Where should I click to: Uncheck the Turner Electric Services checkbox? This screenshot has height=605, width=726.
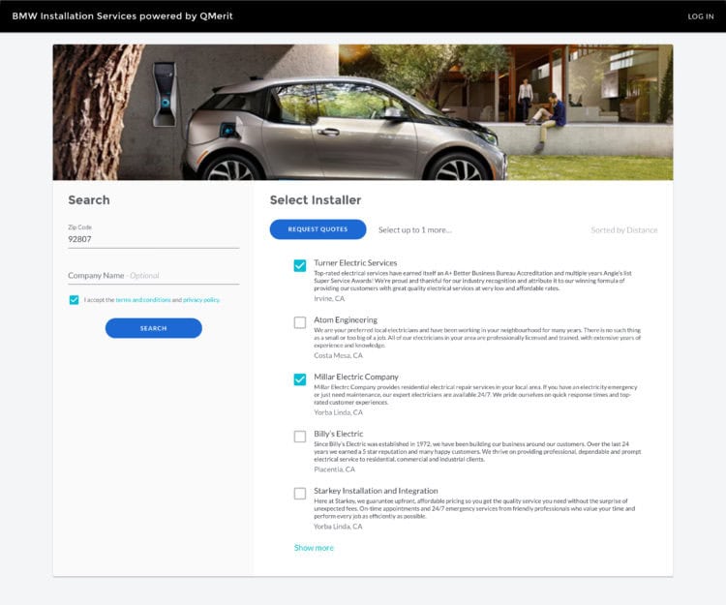[x=300, y=265]
